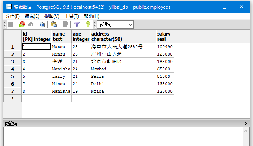The width and height of the screenshot is (253, 146).
Task: Click Manisha in the Mumbai row
Action: pos(61,69)
